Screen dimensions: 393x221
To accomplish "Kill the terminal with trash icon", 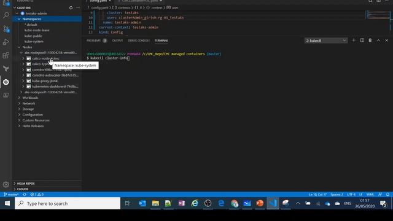I will [x=370, y=41].
